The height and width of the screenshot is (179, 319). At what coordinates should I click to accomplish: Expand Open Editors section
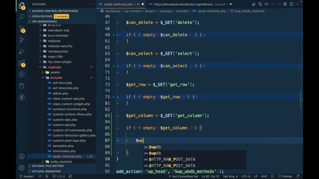click(42, 16)
